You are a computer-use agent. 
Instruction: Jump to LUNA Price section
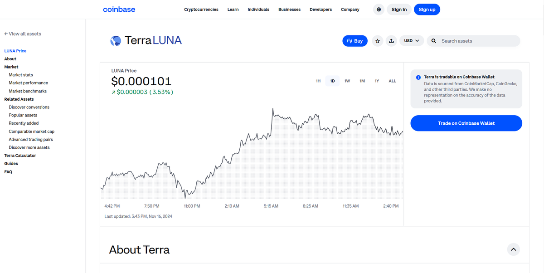pos(15,51)
